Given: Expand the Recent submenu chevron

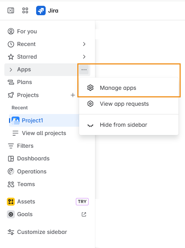Looking at the screenshot, I should 84,44.
